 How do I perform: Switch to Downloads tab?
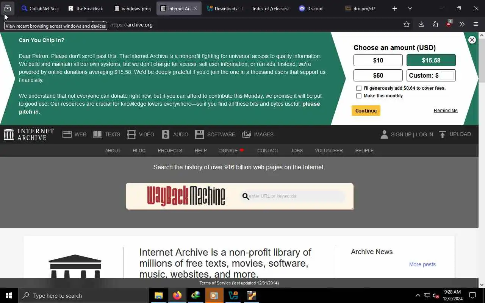pos(225,8)
